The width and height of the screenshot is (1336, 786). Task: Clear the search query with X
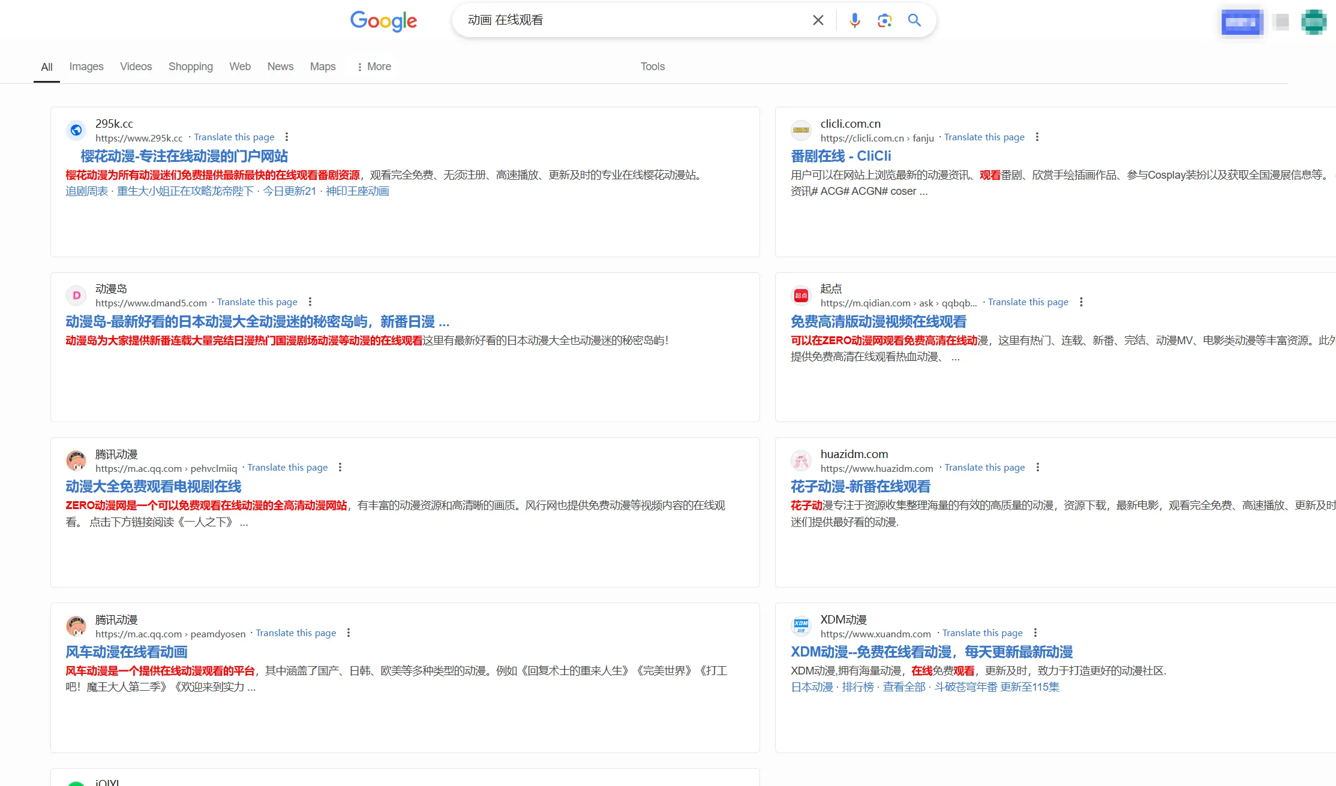(x=818, y=20)
